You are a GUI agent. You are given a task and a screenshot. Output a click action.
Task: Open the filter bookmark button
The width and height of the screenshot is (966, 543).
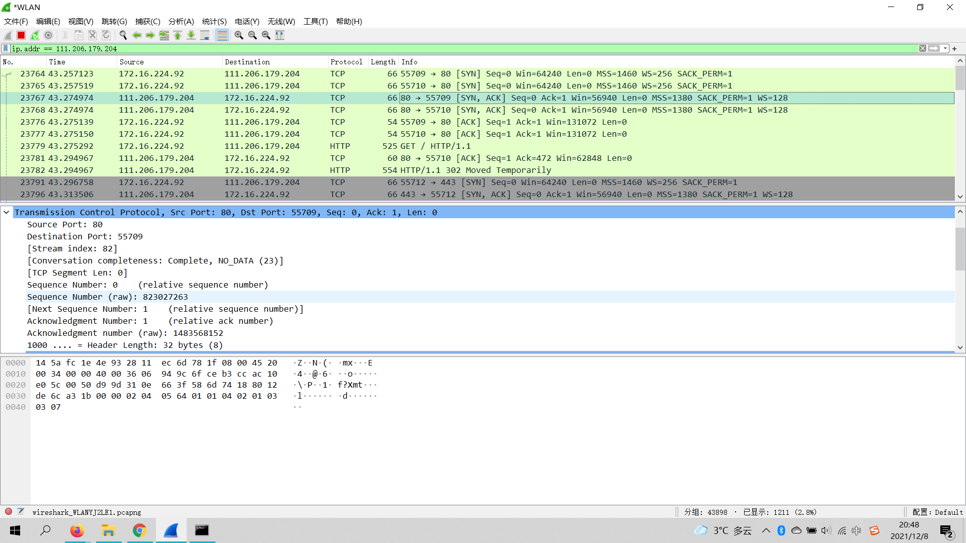pyautogui.click(x=6, y=49)
